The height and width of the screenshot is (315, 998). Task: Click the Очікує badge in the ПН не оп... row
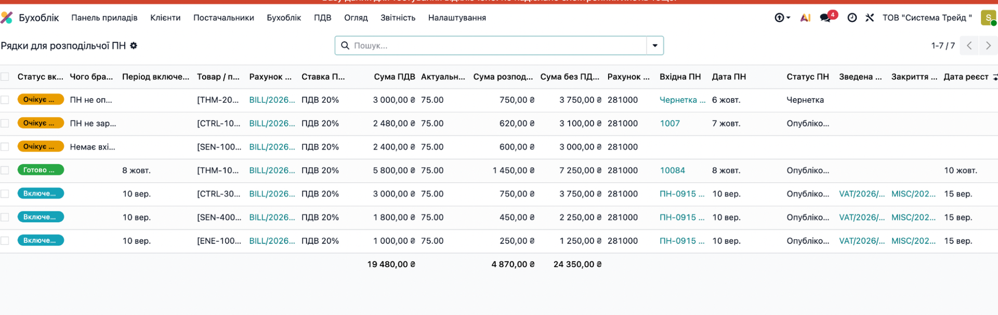click(x=41, y=99)
